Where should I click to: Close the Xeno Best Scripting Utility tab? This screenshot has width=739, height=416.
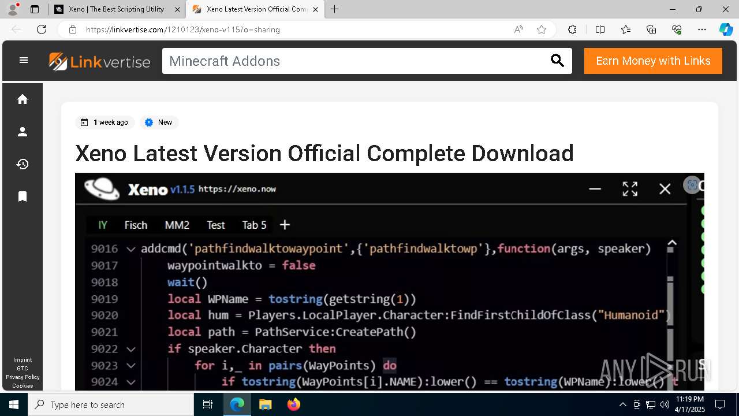(177, 9)
